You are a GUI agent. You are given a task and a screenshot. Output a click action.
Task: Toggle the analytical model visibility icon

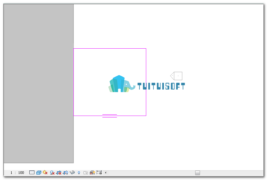(92, 173)
